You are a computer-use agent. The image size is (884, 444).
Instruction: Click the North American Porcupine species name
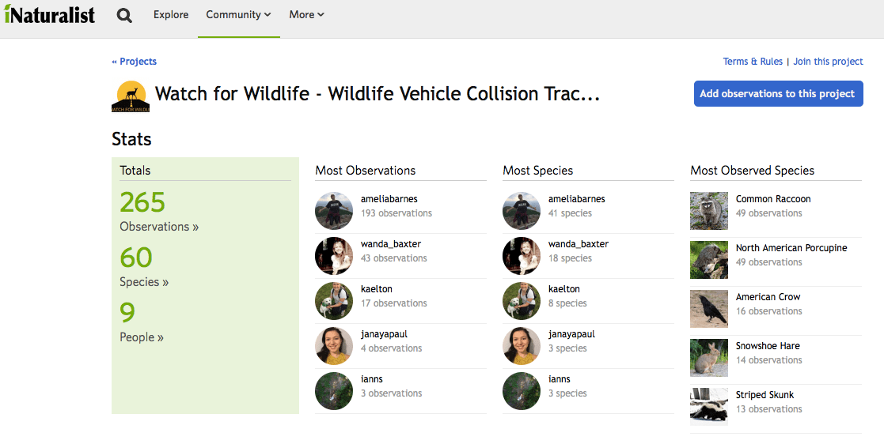[791, 247]
